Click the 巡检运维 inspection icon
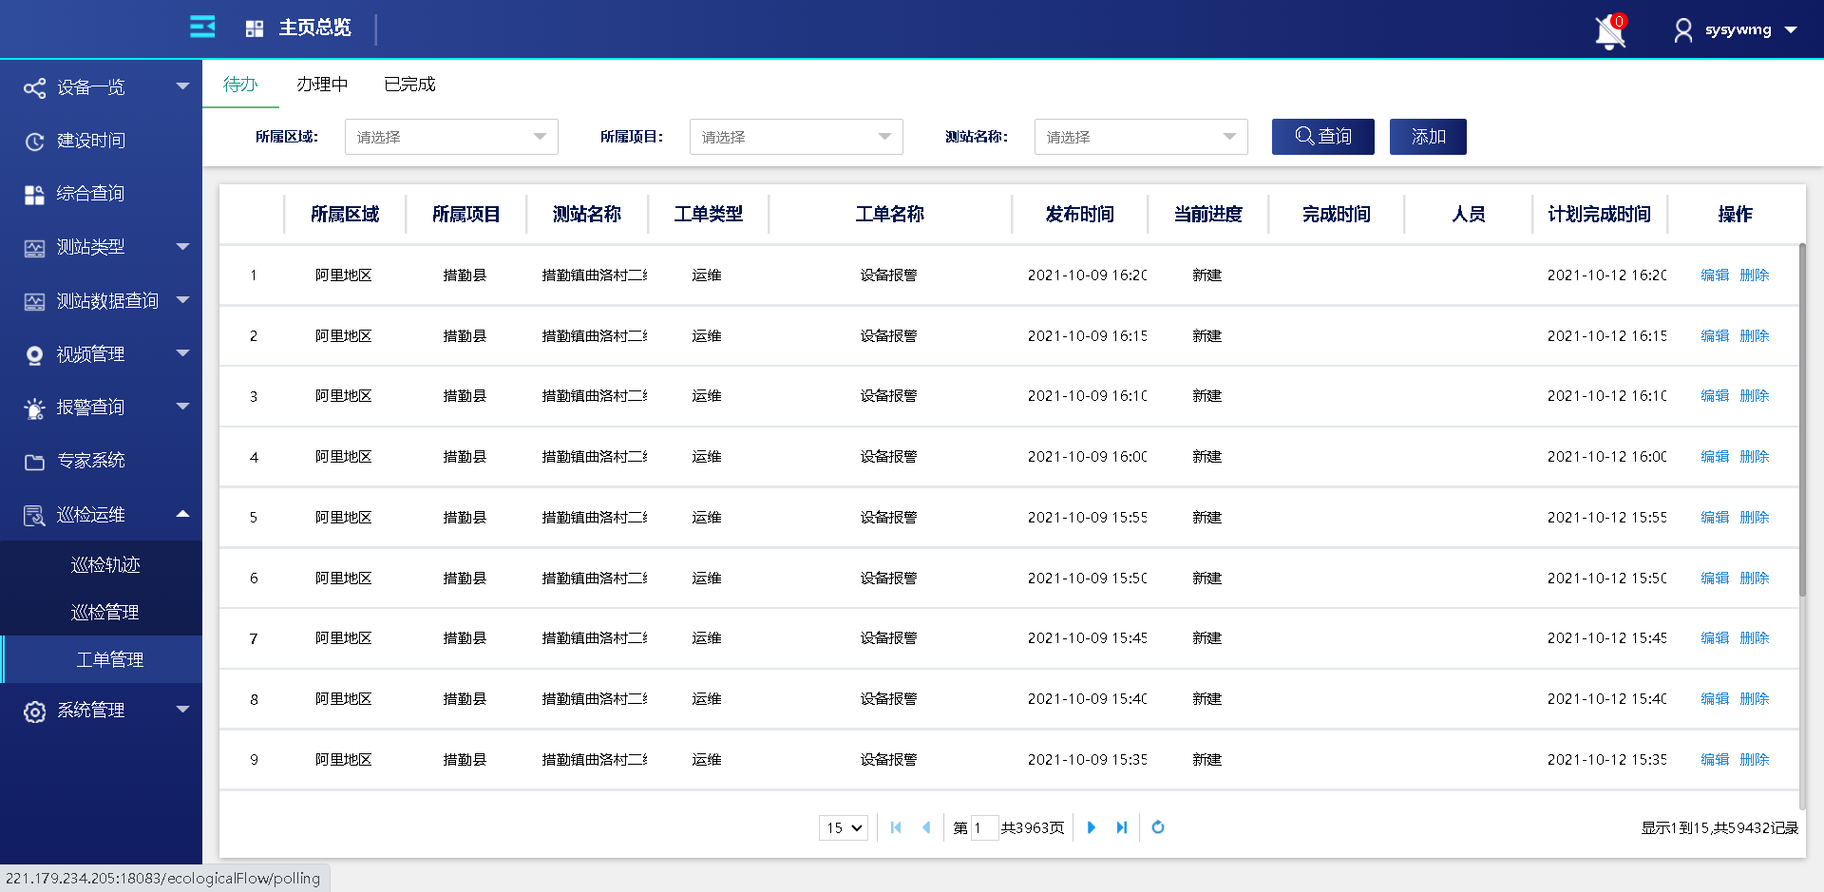The width and height of the screenshot is (1824, 892). [x=34, y=515]
